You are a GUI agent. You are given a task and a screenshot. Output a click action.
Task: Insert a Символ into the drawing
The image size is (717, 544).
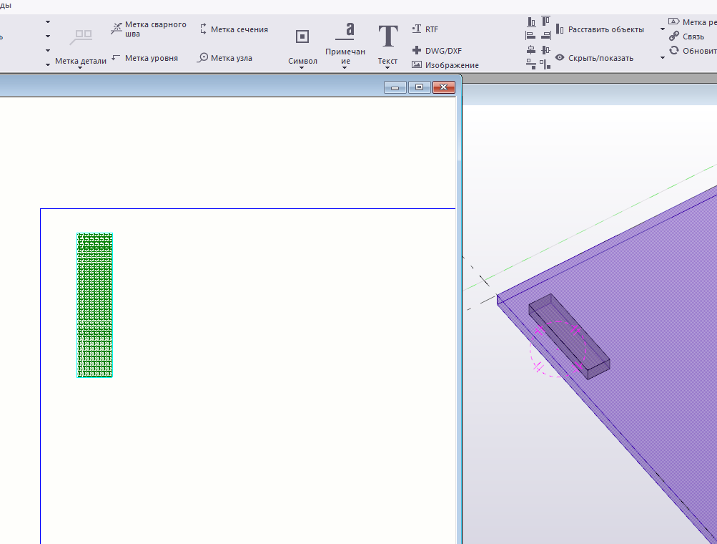click(x=302, y=37)
